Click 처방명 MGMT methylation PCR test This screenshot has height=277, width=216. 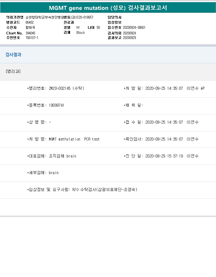(63, 139)
